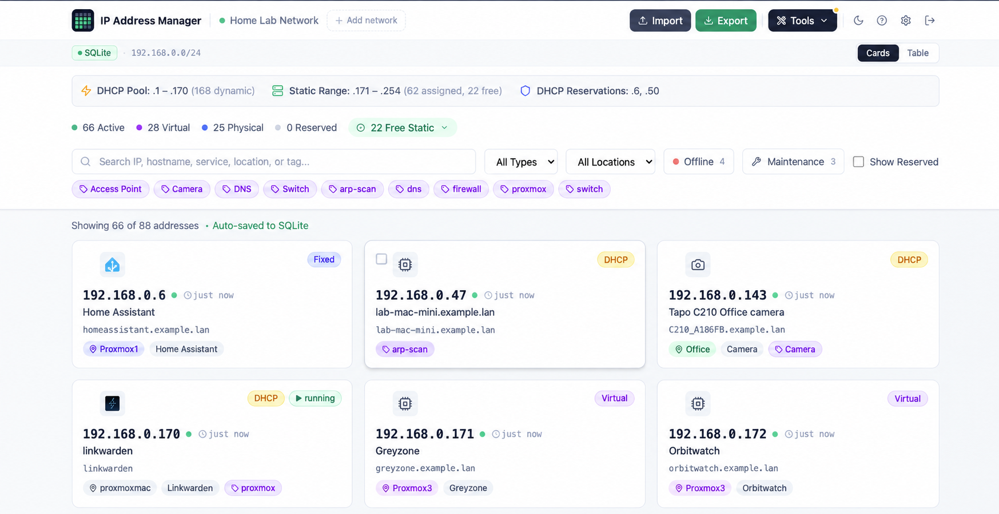Click chip icon on Greyzone card
Viewport: 999px width, 514px height.
[405, 403]
